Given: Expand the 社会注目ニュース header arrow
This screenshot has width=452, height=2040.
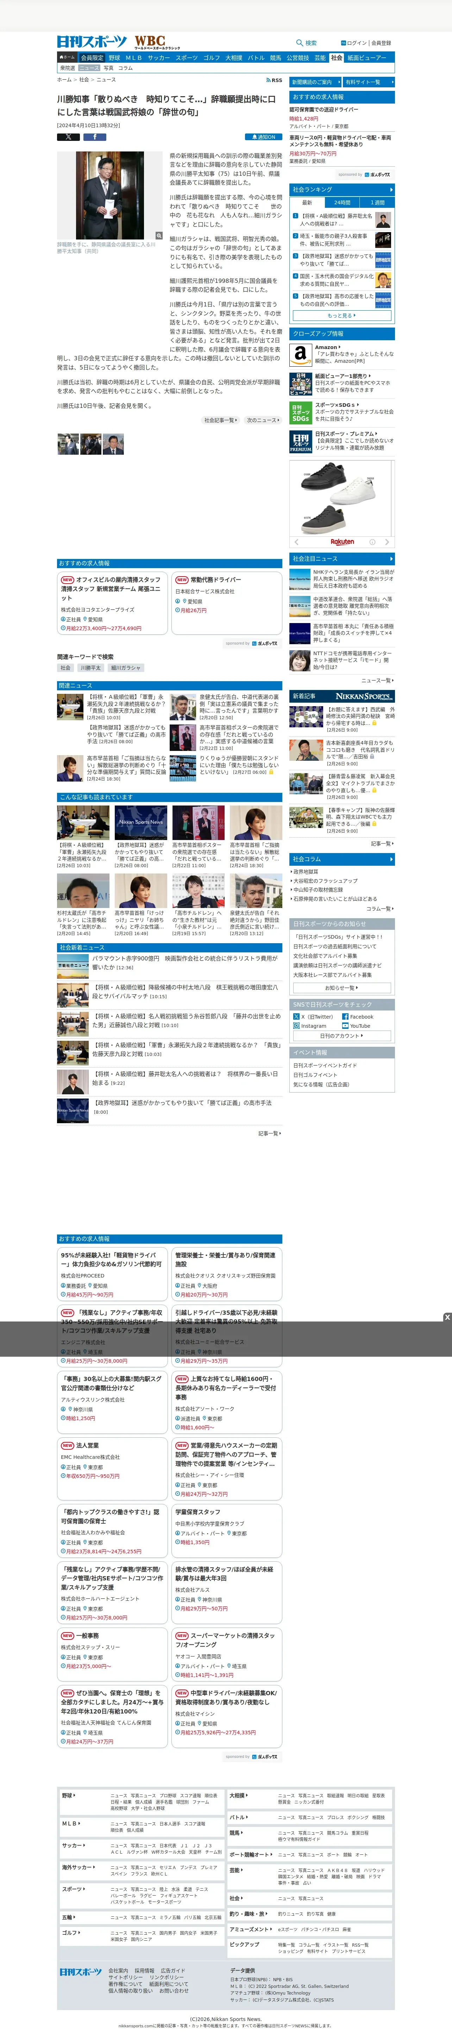Looking at the screenshot, I should pyautogui.click(x=391, y=558).
